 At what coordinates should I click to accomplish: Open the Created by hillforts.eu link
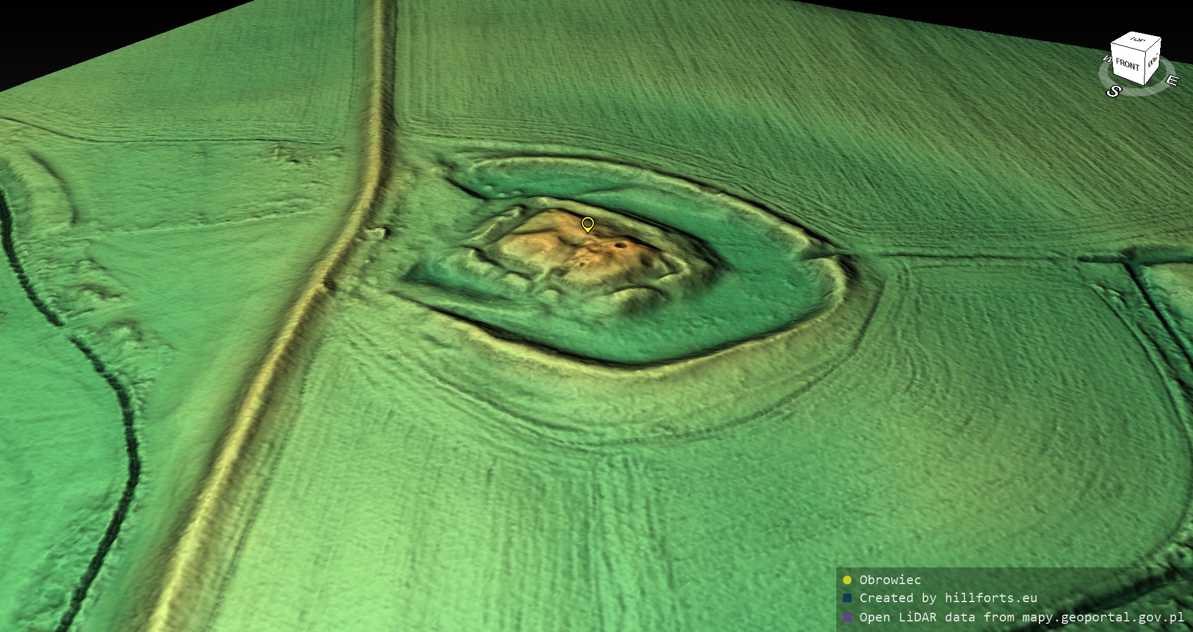(948, 598)
